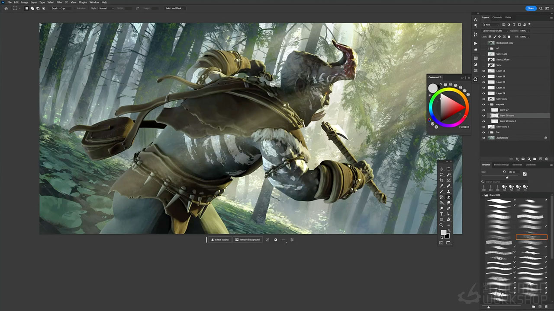Image resolution: width=554 pixels, height=311 pixels.
Task: Show the Satyr_Light layer
Action: pos(484,54)
